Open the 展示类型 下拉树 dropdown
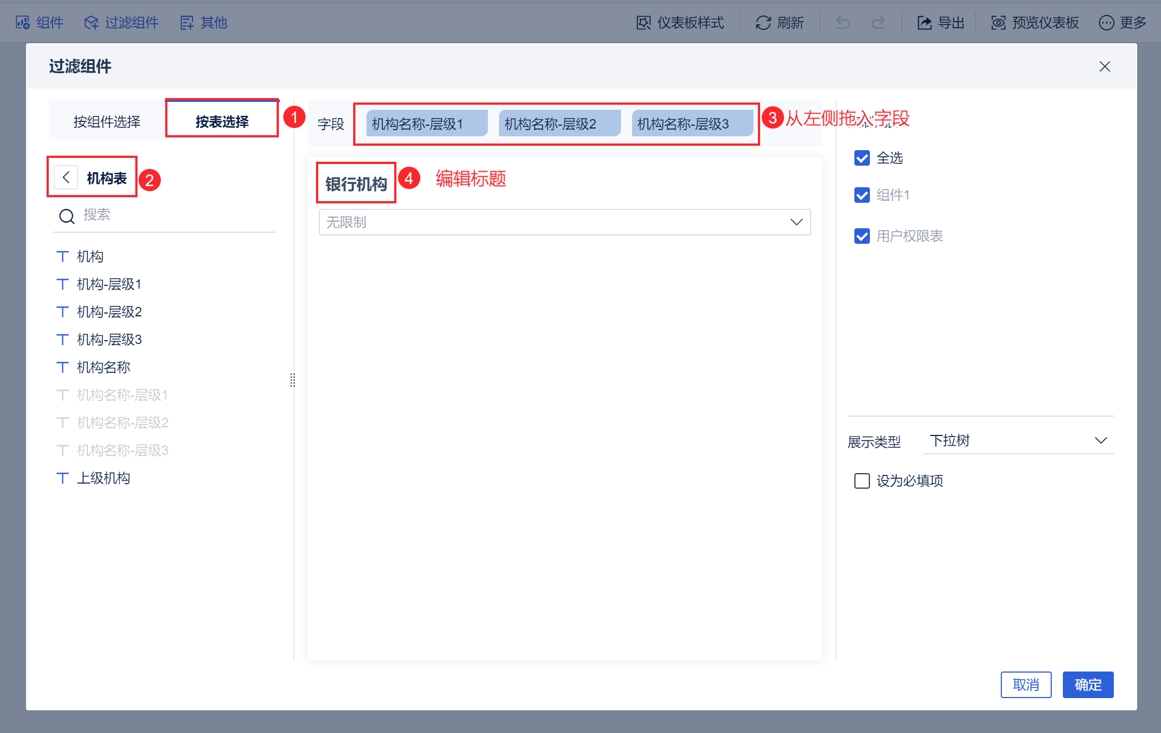The height and width of the screenshot is (733, 1161). [x=1018, y=440]
